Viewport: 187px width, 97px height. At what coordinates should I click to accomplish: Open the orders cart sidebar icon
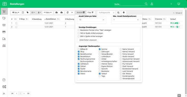coord(4,11)
